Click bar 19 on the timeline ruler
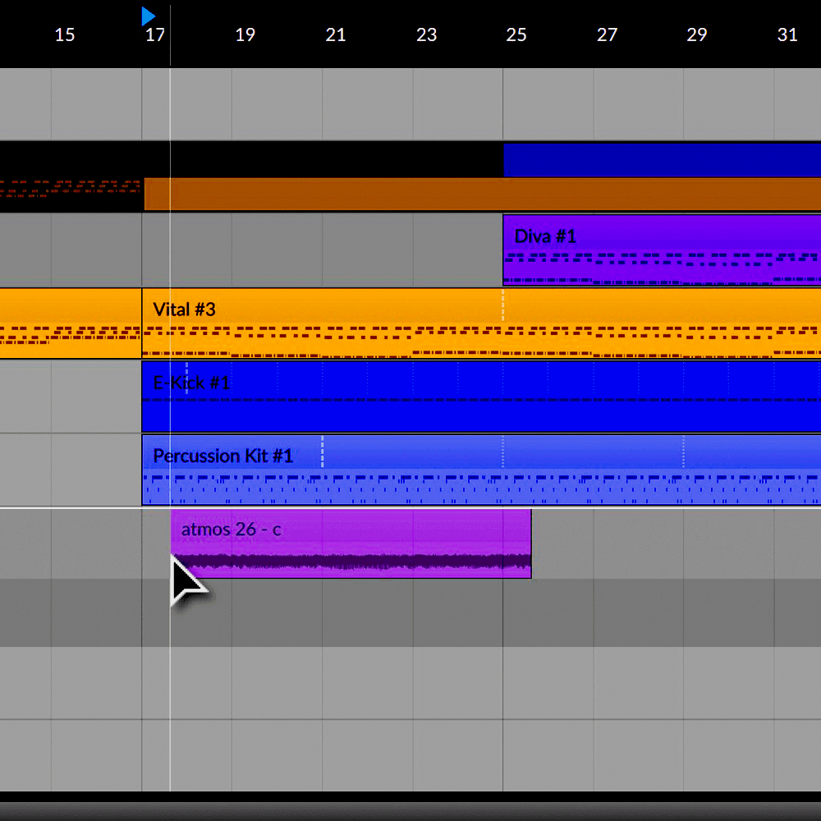This screenshot has width=821, height=821. 245,34
